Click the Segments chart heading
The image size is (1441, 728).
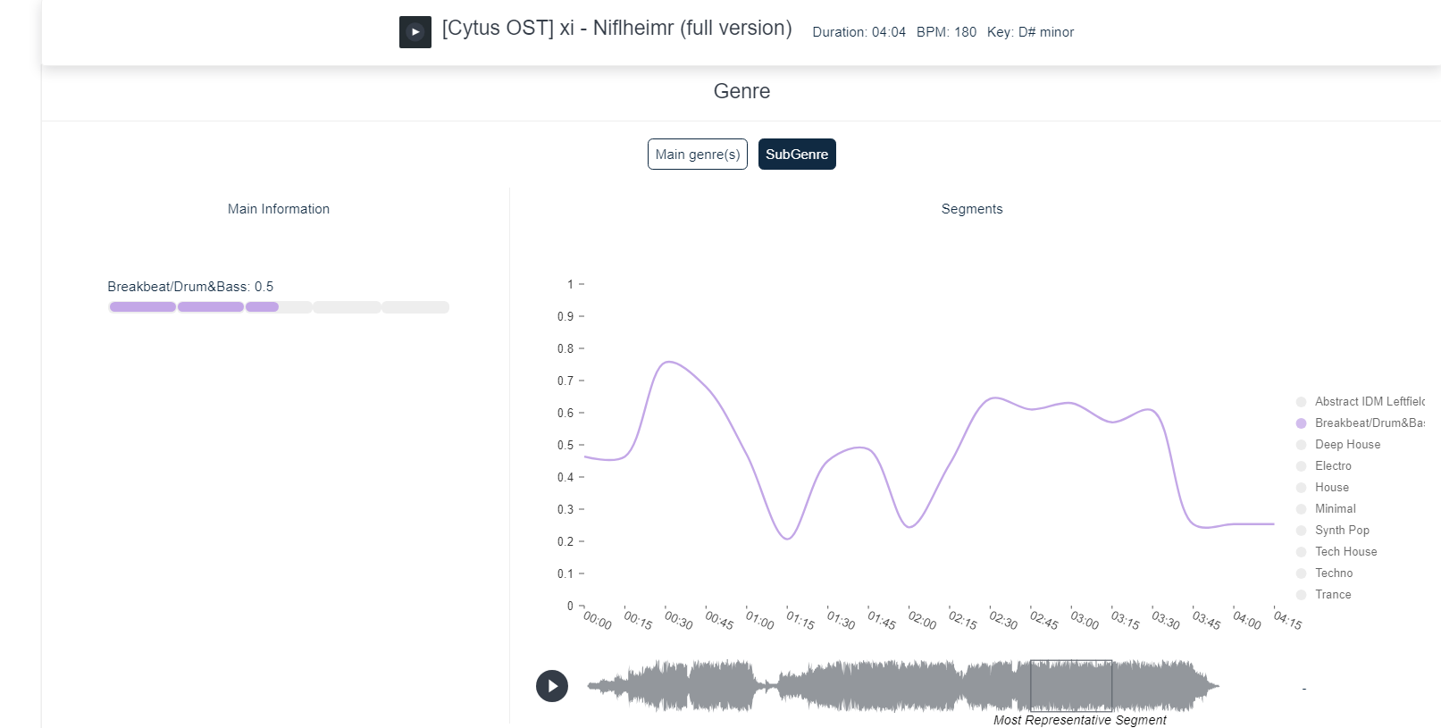971,209
